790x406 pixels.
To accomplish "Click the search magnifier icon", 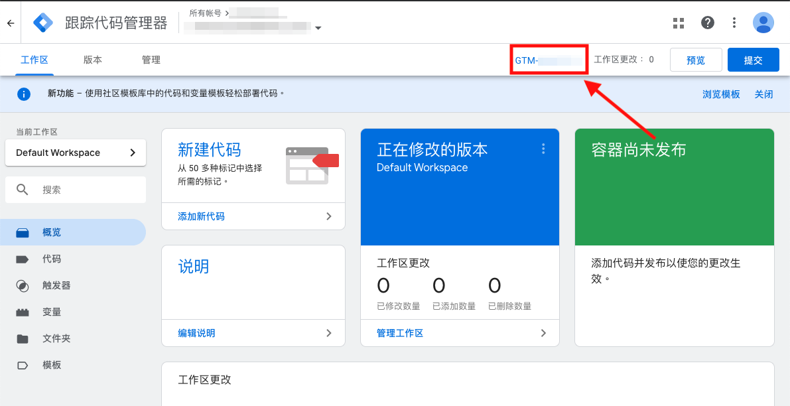I will click(22, 190).
